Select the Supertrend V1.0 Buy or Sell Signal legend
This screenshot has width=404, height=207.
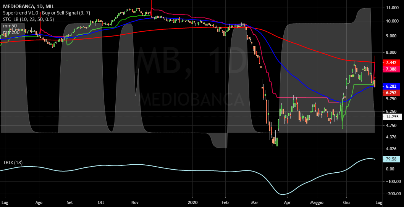[x=46, y=13]
